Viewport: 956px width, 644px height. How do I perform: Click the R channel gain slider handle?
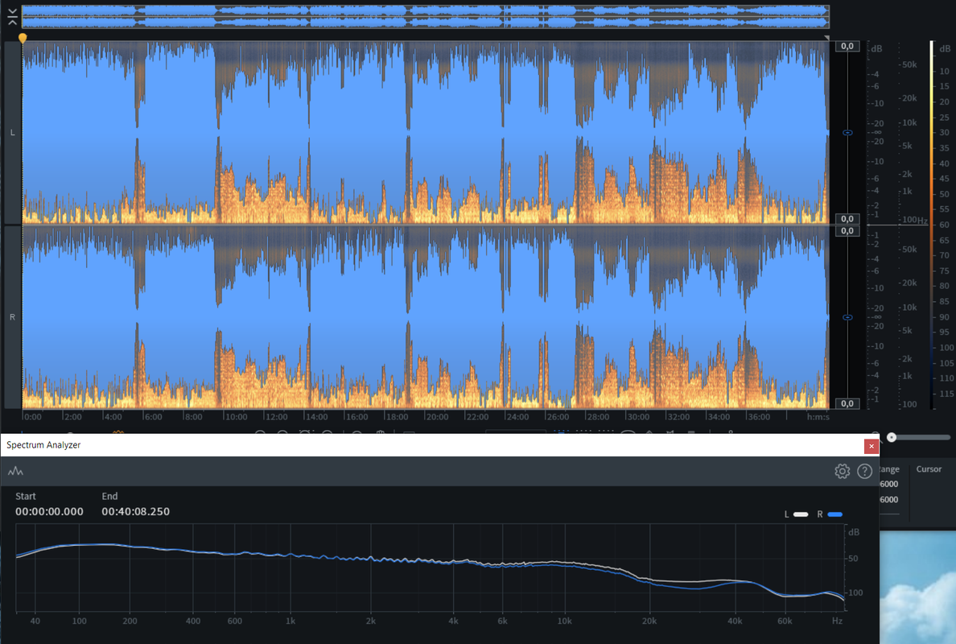pyautogui.click(x=847, y=317)
